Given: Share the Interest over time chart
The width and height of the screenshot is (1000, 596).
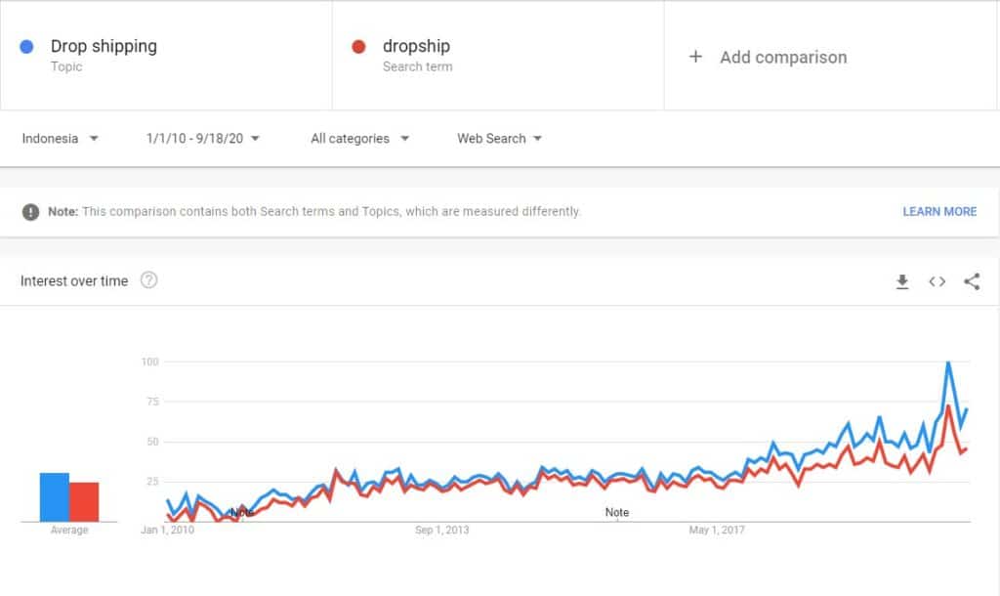Looking at the screenshot, I should tap(972, 281).
